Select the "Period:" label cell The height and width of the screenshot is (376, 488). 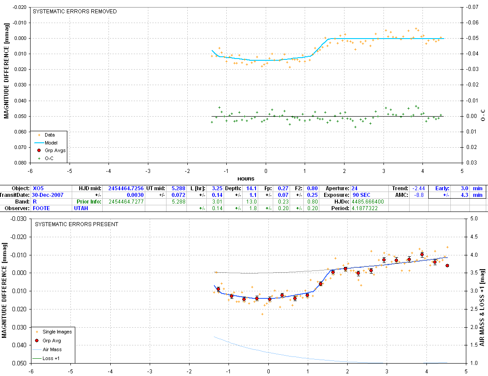coord(341,208)
